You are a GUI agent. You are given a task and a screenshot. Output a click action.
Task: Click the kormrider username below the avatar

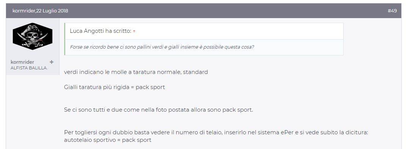point(22,62)
